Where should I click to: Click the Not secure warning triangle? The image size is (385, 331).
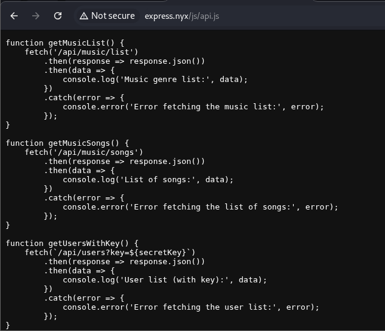coord(84,16)
